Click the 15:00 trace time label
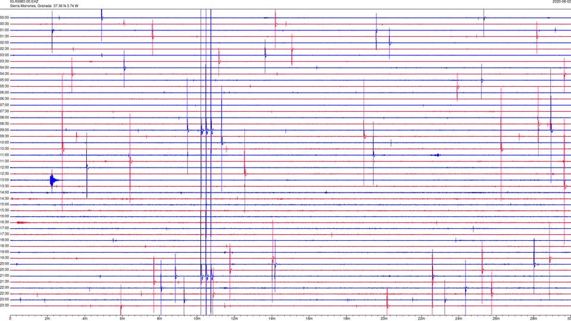Image resolution: width=571 pixels, height=321 pixels. click(x=5, y=204)
